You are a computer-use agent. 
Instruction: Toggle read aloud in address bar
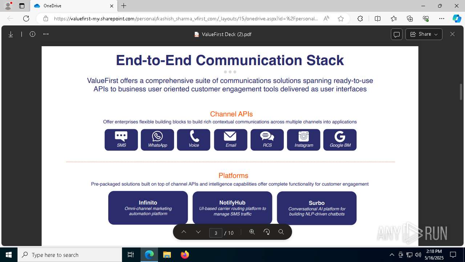click(x=326, y=19)
